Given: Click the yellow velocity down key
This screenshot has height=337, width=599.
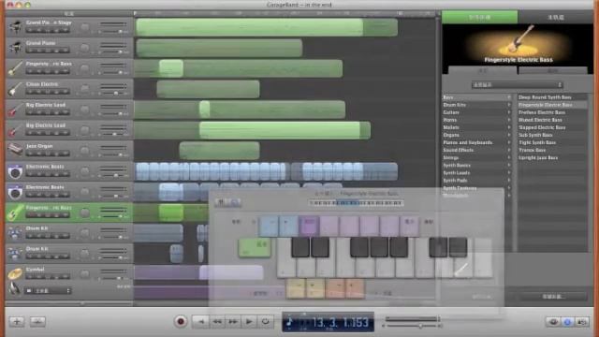Looking at the screenshot, I should (296, 287).
